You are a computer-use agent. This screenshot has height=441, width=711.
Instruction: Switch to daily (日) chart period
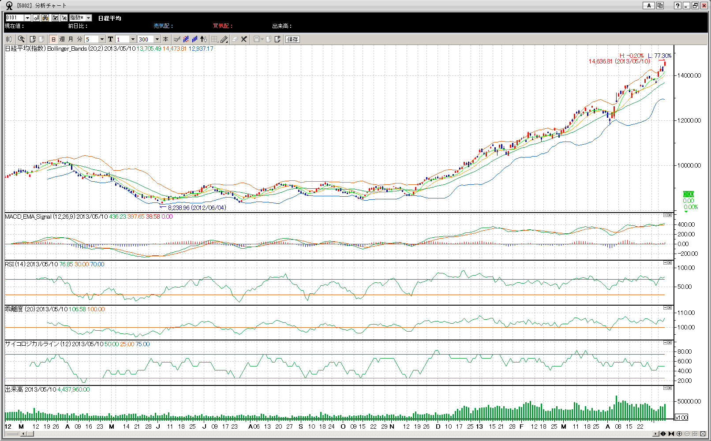53,39
